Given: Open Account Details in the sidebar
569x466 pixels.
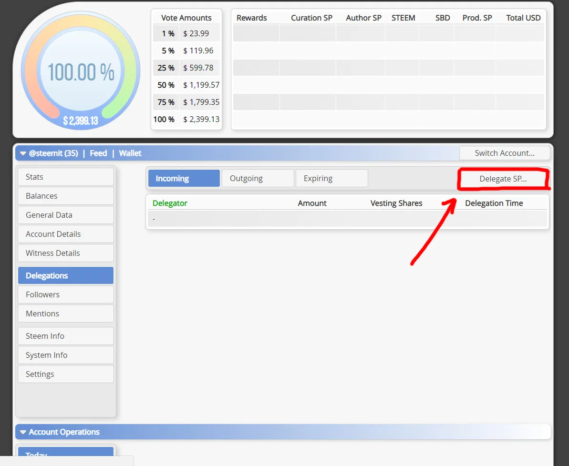Looking at the screenshot, I should pyautogui.click(x=66, y=234).
